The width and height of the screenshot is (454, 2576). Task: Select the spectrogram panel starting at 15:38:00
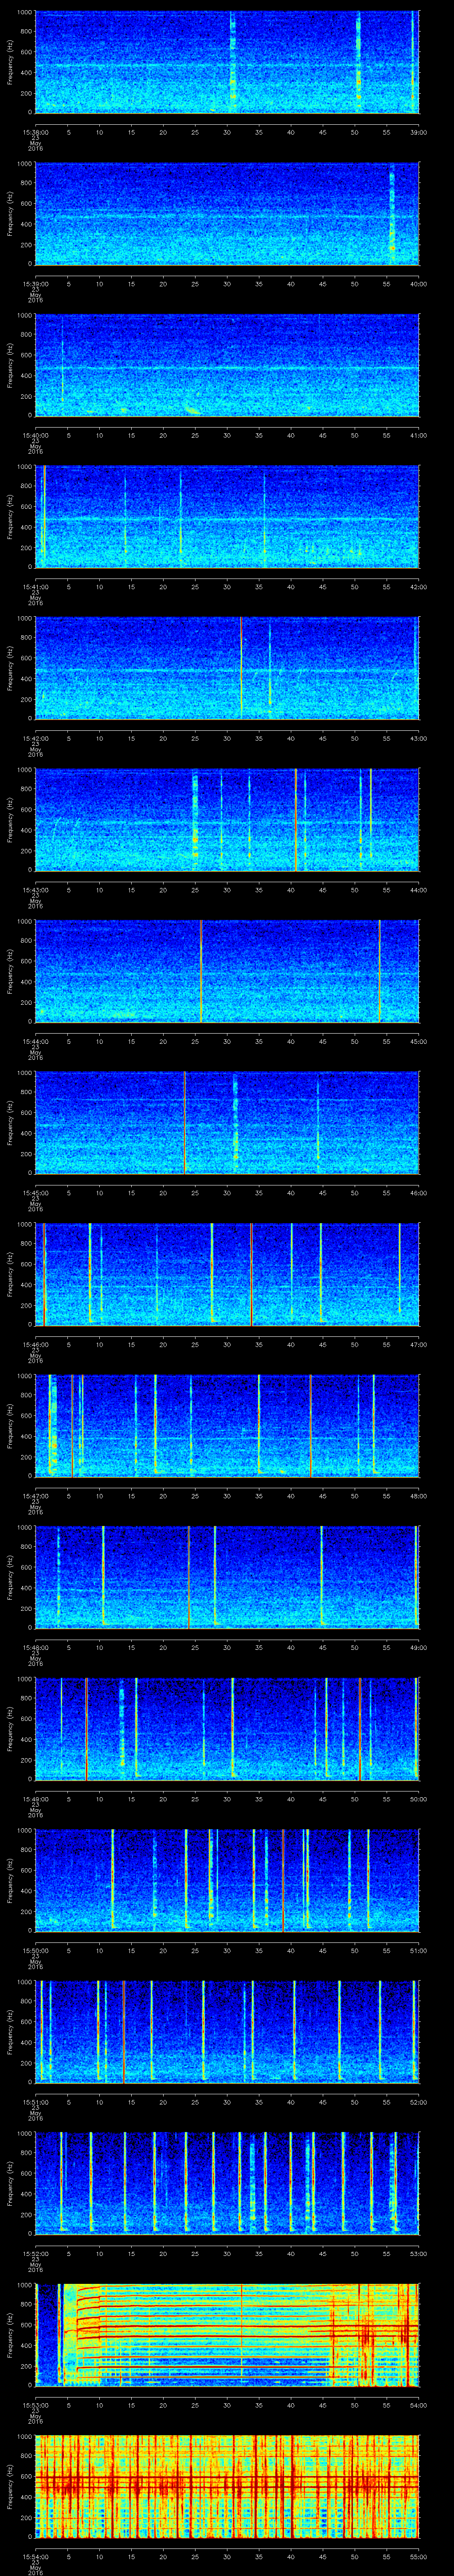coord(227,62)
